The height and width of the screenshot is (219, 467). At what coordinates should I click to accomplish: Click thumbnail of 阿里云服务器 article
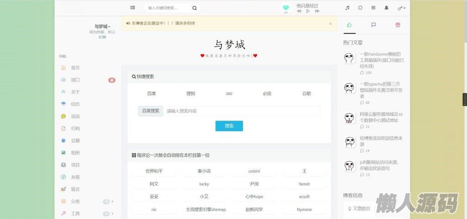click(x=349, y=117)
